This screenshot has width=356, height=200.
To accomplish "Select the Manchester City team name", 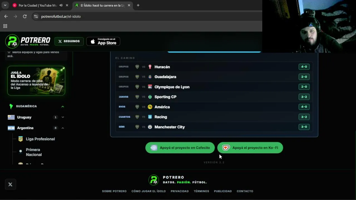I will (170, 127).
